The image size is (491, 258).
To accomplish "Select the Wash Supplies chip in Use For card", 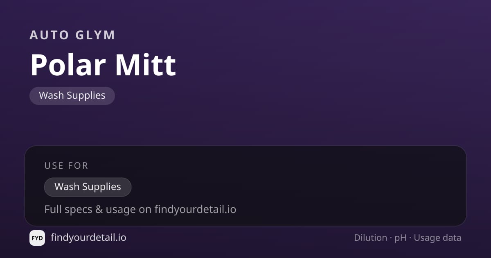I will click(88, 187).
